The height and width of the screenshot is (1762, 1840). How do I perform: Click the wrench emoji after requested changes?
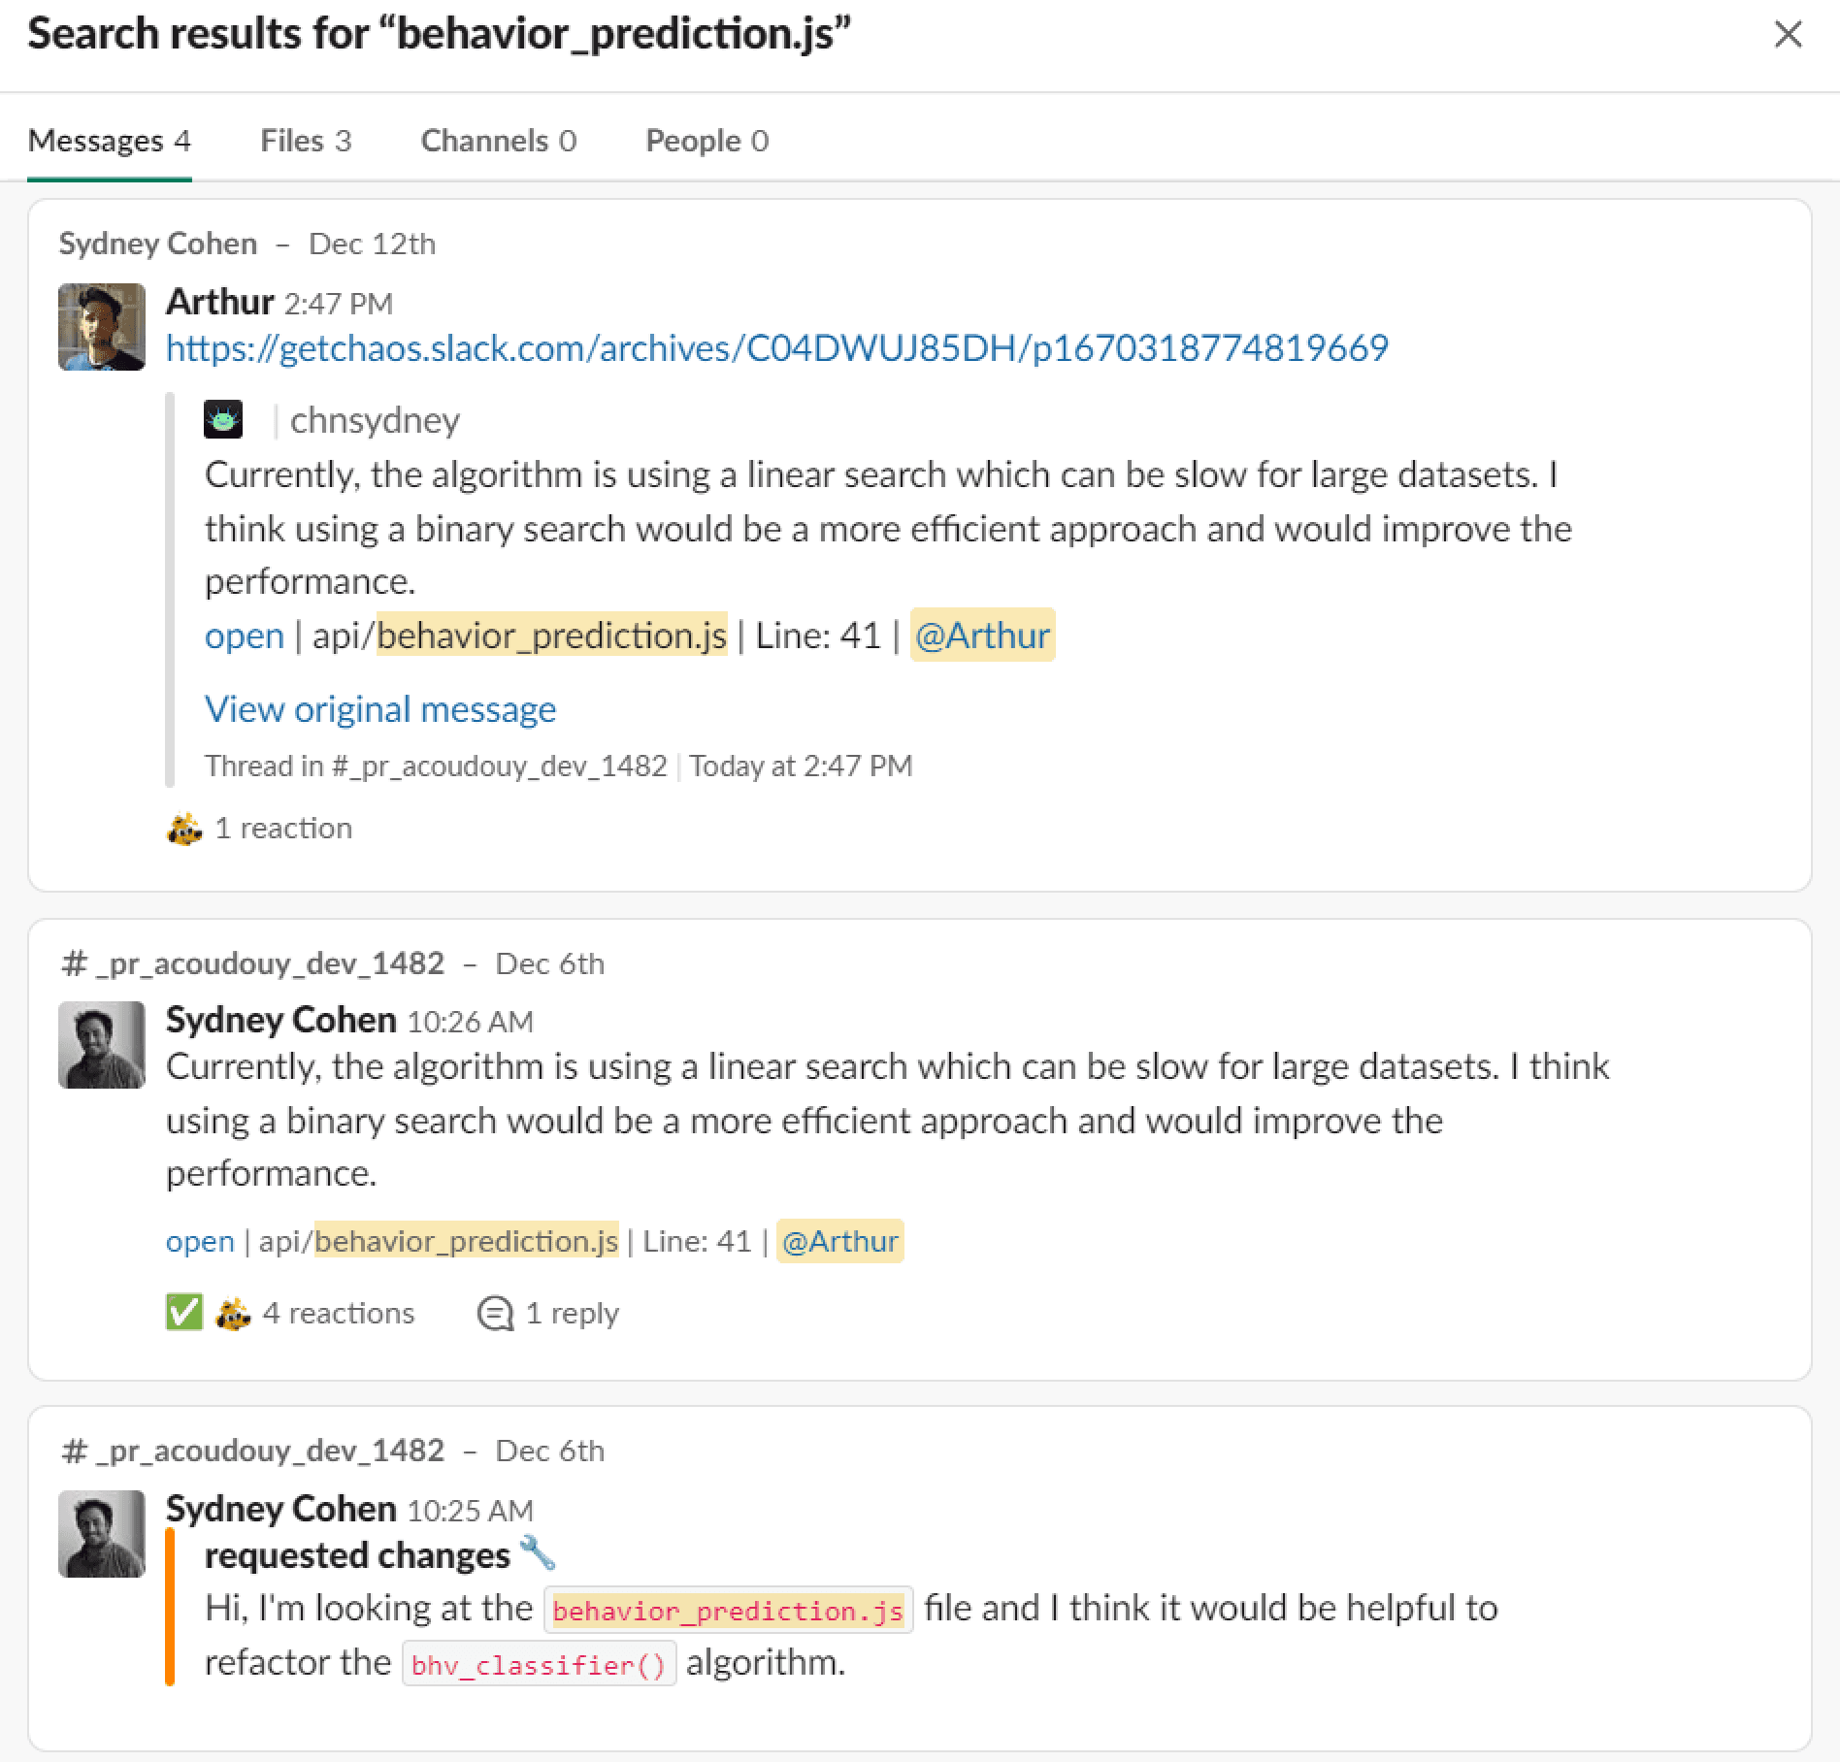pos(537,1552)
